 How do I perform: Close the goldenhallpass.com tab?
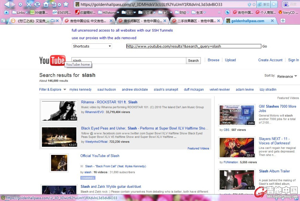273,21
